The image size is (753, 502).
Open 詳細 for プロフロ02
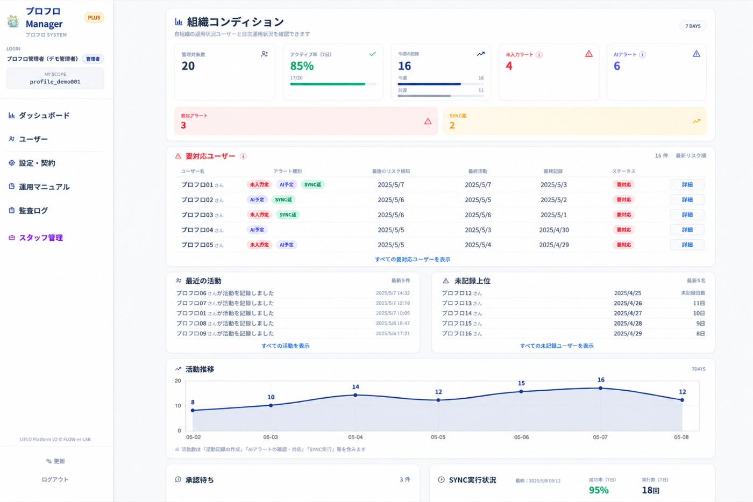(687, 199)
